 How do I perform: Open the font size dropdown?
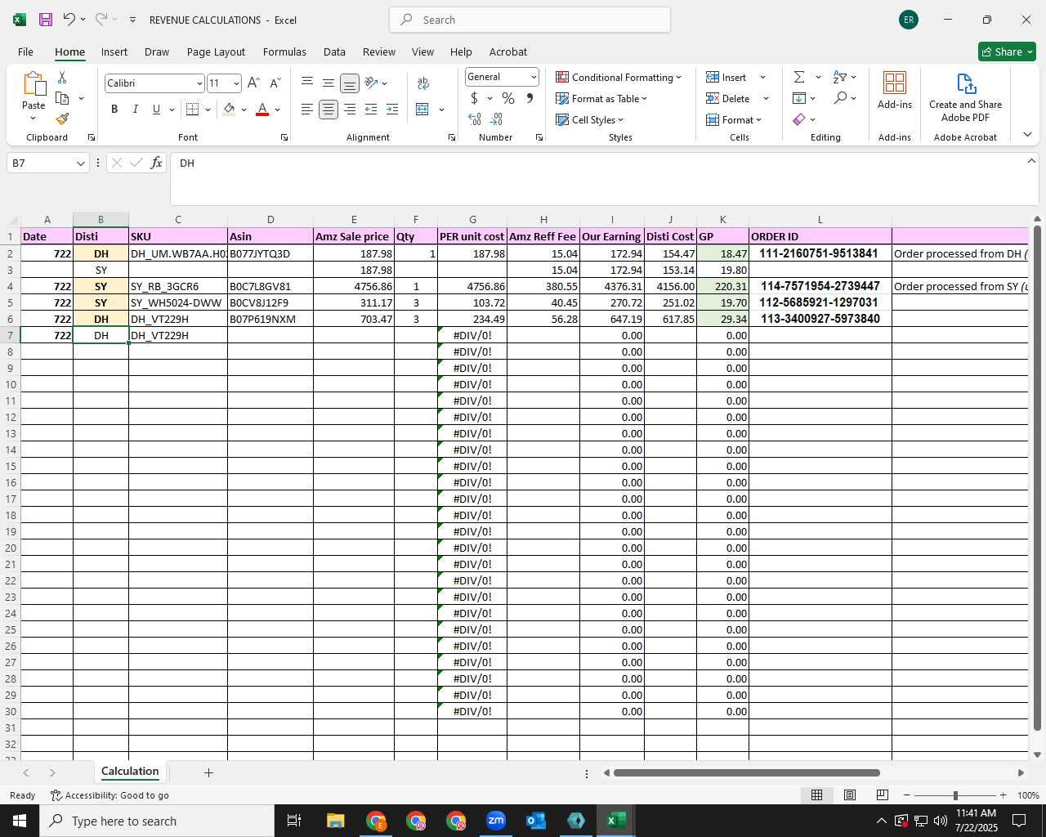(x=236, y=83)
